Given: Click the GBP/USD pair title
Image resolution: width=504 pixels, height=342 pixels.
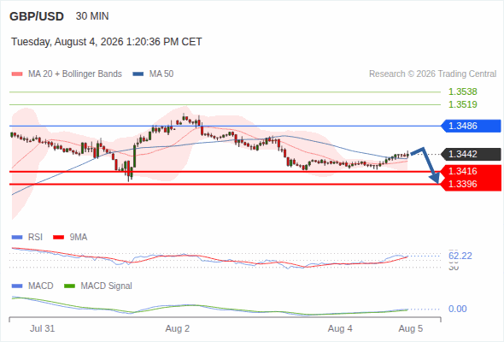Looking at the screenshot, I should 37,16.
